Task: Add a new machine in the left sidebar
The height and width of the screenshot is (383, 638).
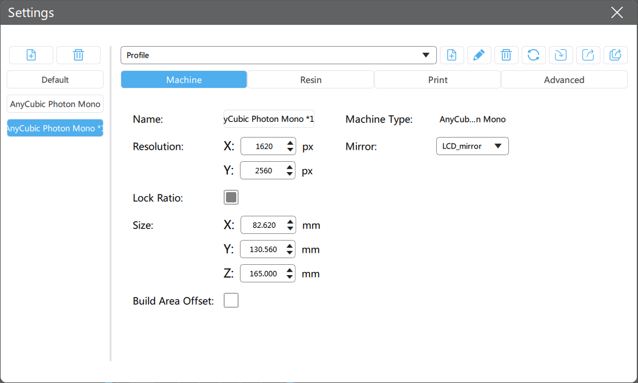Action: pyautogui.click(x=31, y=55)
